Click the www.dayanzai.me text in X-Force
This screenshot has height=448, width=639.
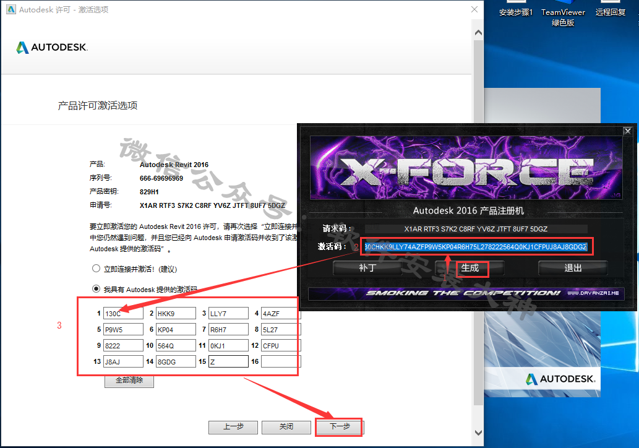coord(593,293)
